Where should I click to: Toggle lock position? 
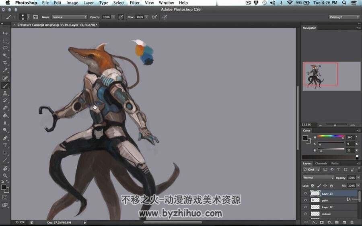point(325,186)
